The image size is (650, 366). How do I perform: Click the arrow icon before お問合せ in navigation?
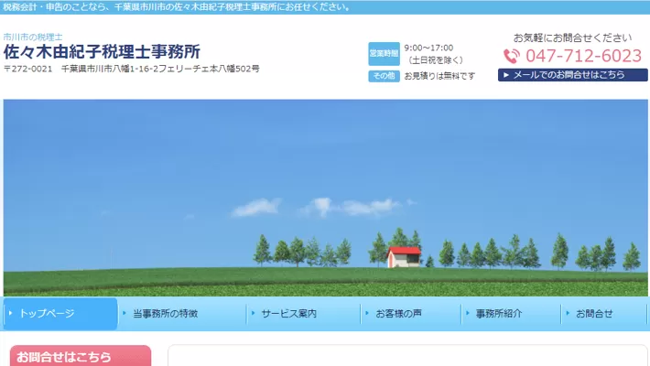click(567, 313)
